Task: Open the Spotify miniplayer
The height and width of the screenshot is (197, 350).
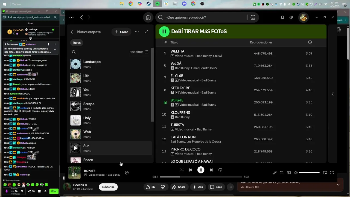Action: point(325,173)
